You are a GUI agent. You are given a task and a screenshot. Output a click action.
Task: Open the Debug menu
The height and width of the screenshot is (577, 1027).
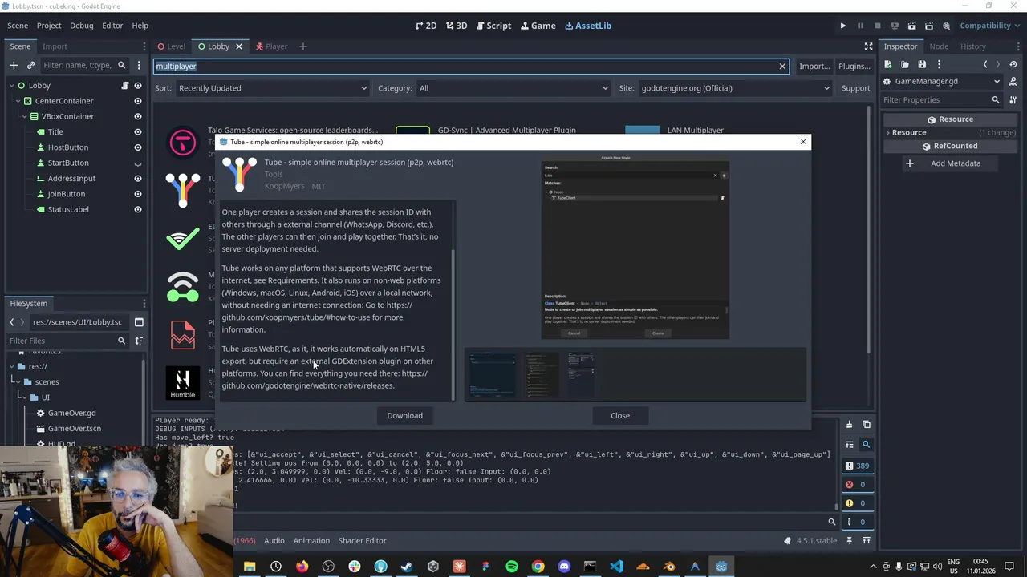click(x=81, y=26)
